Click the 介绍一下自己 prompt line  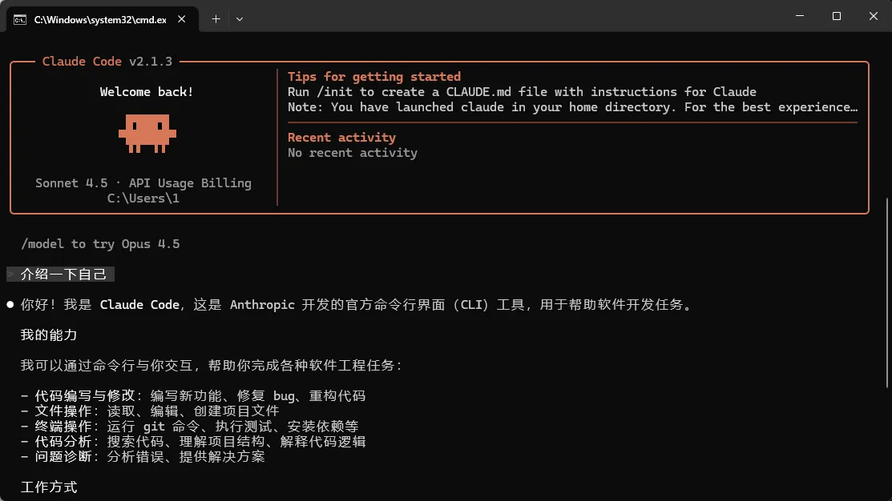60,275
